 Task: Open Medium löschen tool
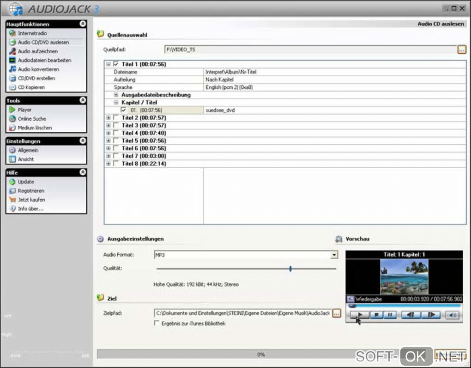(x=35, y=128)
